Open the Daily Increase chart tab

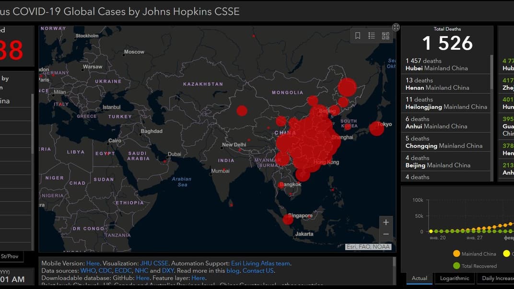[x=497, y=278]
